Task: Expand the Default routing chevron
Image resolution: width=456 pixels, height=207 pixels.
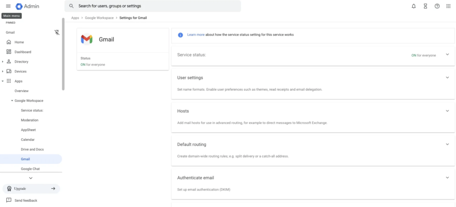Action: [x=447, y=144]
